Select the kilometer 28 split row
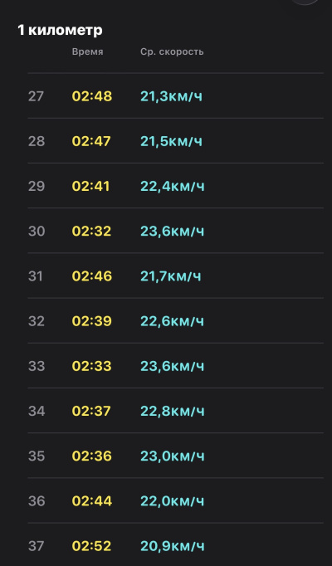The width and height of the screenshot is (332, 566). point(176,141)
